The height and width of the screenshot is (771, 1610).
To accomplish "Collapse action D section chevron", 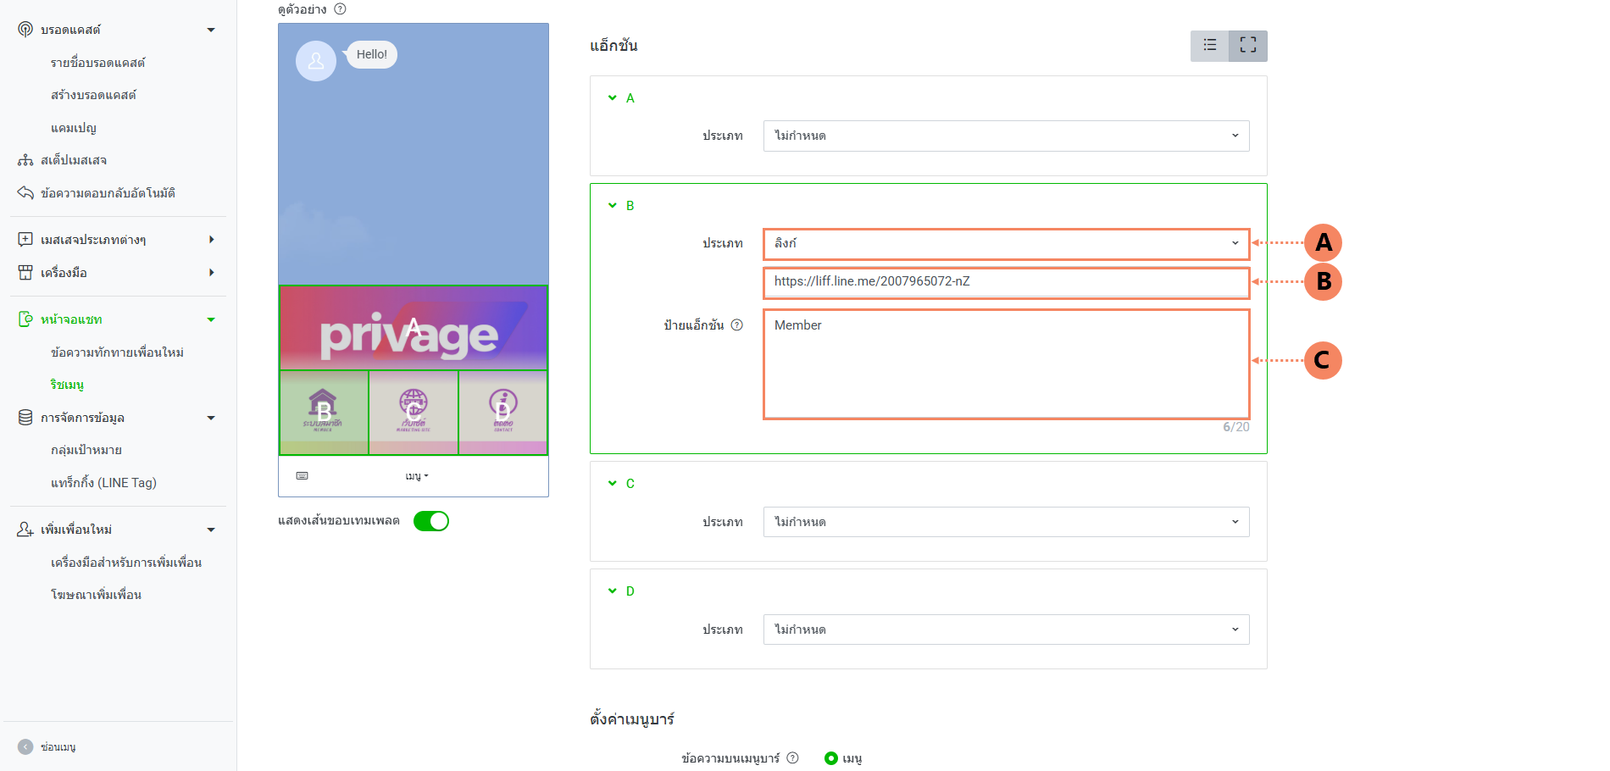I will [x=613, y=591].
